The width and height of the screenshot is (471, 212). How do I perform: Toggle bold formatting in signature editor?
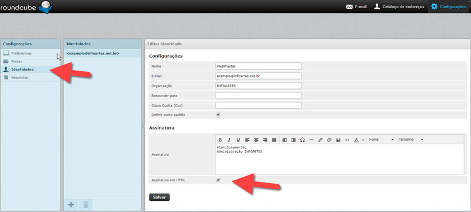click(220, 140)
